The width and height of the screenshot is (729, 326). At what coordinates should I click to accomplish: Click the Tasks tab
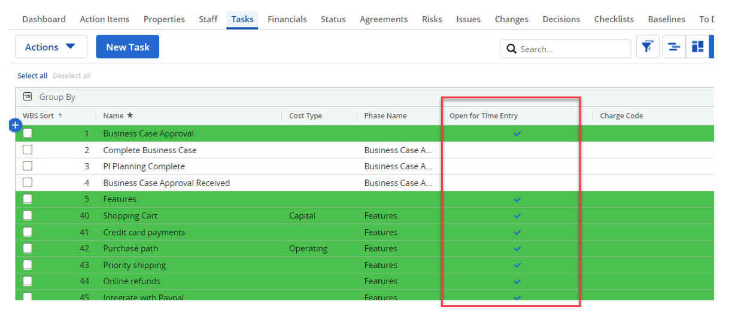(x=242, y=19)
